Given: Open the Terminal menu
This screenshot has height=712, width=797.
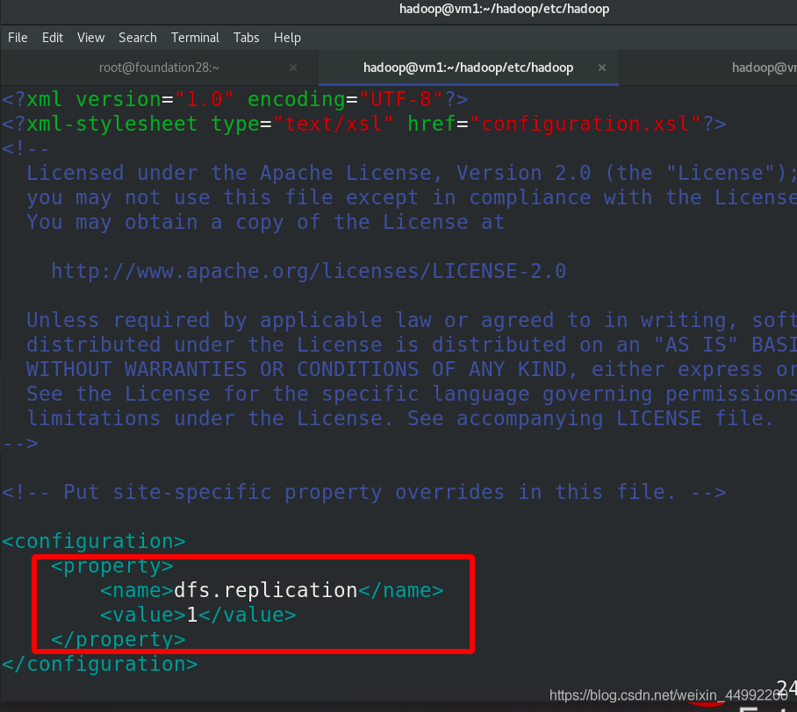Looking at the screenshot, I should click(x=195, y=38).
